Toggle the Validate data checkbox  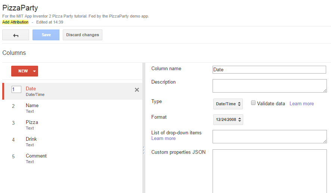(x=253, y=103)
